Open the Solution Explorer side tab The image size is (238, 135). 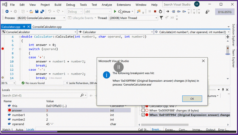233,35
